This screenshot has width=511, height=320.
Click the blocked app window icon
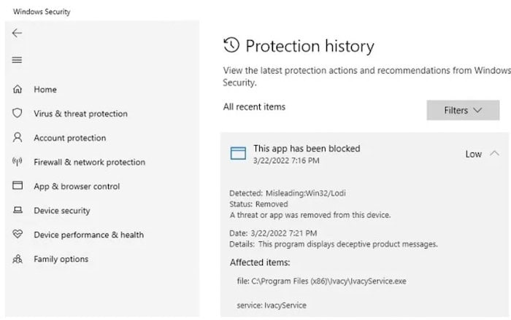[238, 153]
